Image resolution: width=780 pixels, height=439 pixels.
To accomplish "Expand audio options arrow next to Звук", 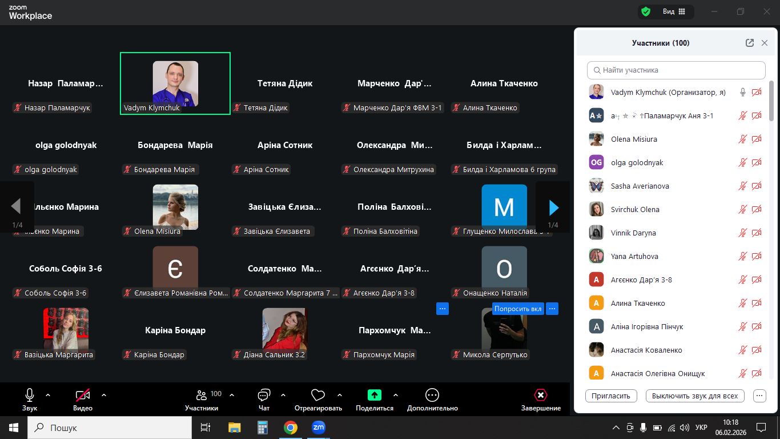I will tap(48, 395).
